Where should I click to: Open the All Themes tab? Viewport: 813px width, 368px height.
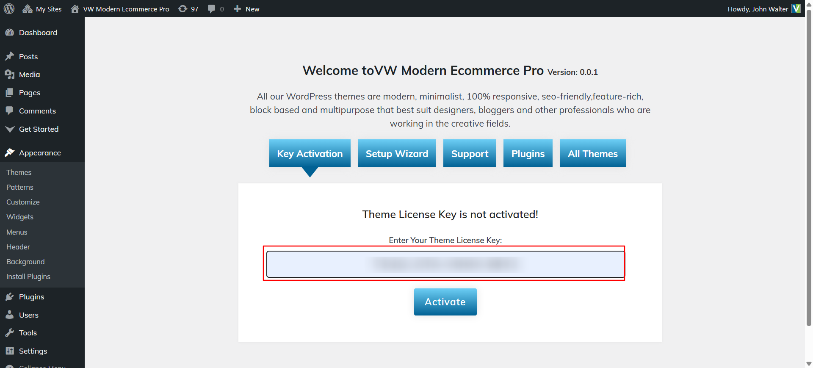pyautogui.click(x=593, y=153)
